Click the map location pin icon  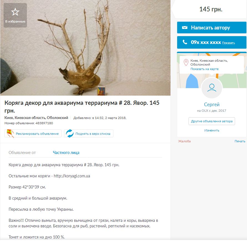186,63
